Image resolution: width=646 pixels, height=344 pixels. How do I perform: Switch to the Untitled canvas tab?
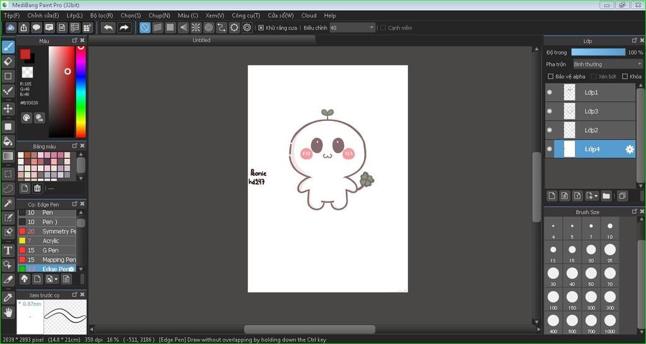[201, 40]
